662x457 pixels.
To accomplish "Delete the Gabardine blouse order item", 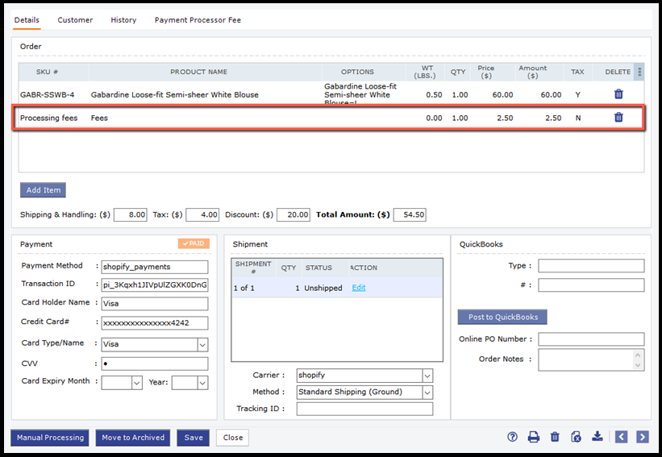I will point(618,94).
